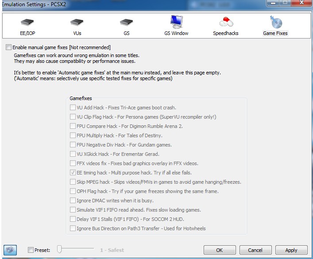
Task: Switch to the GS Window tab label
Action: pyautogui.click(x=177, y=33)
